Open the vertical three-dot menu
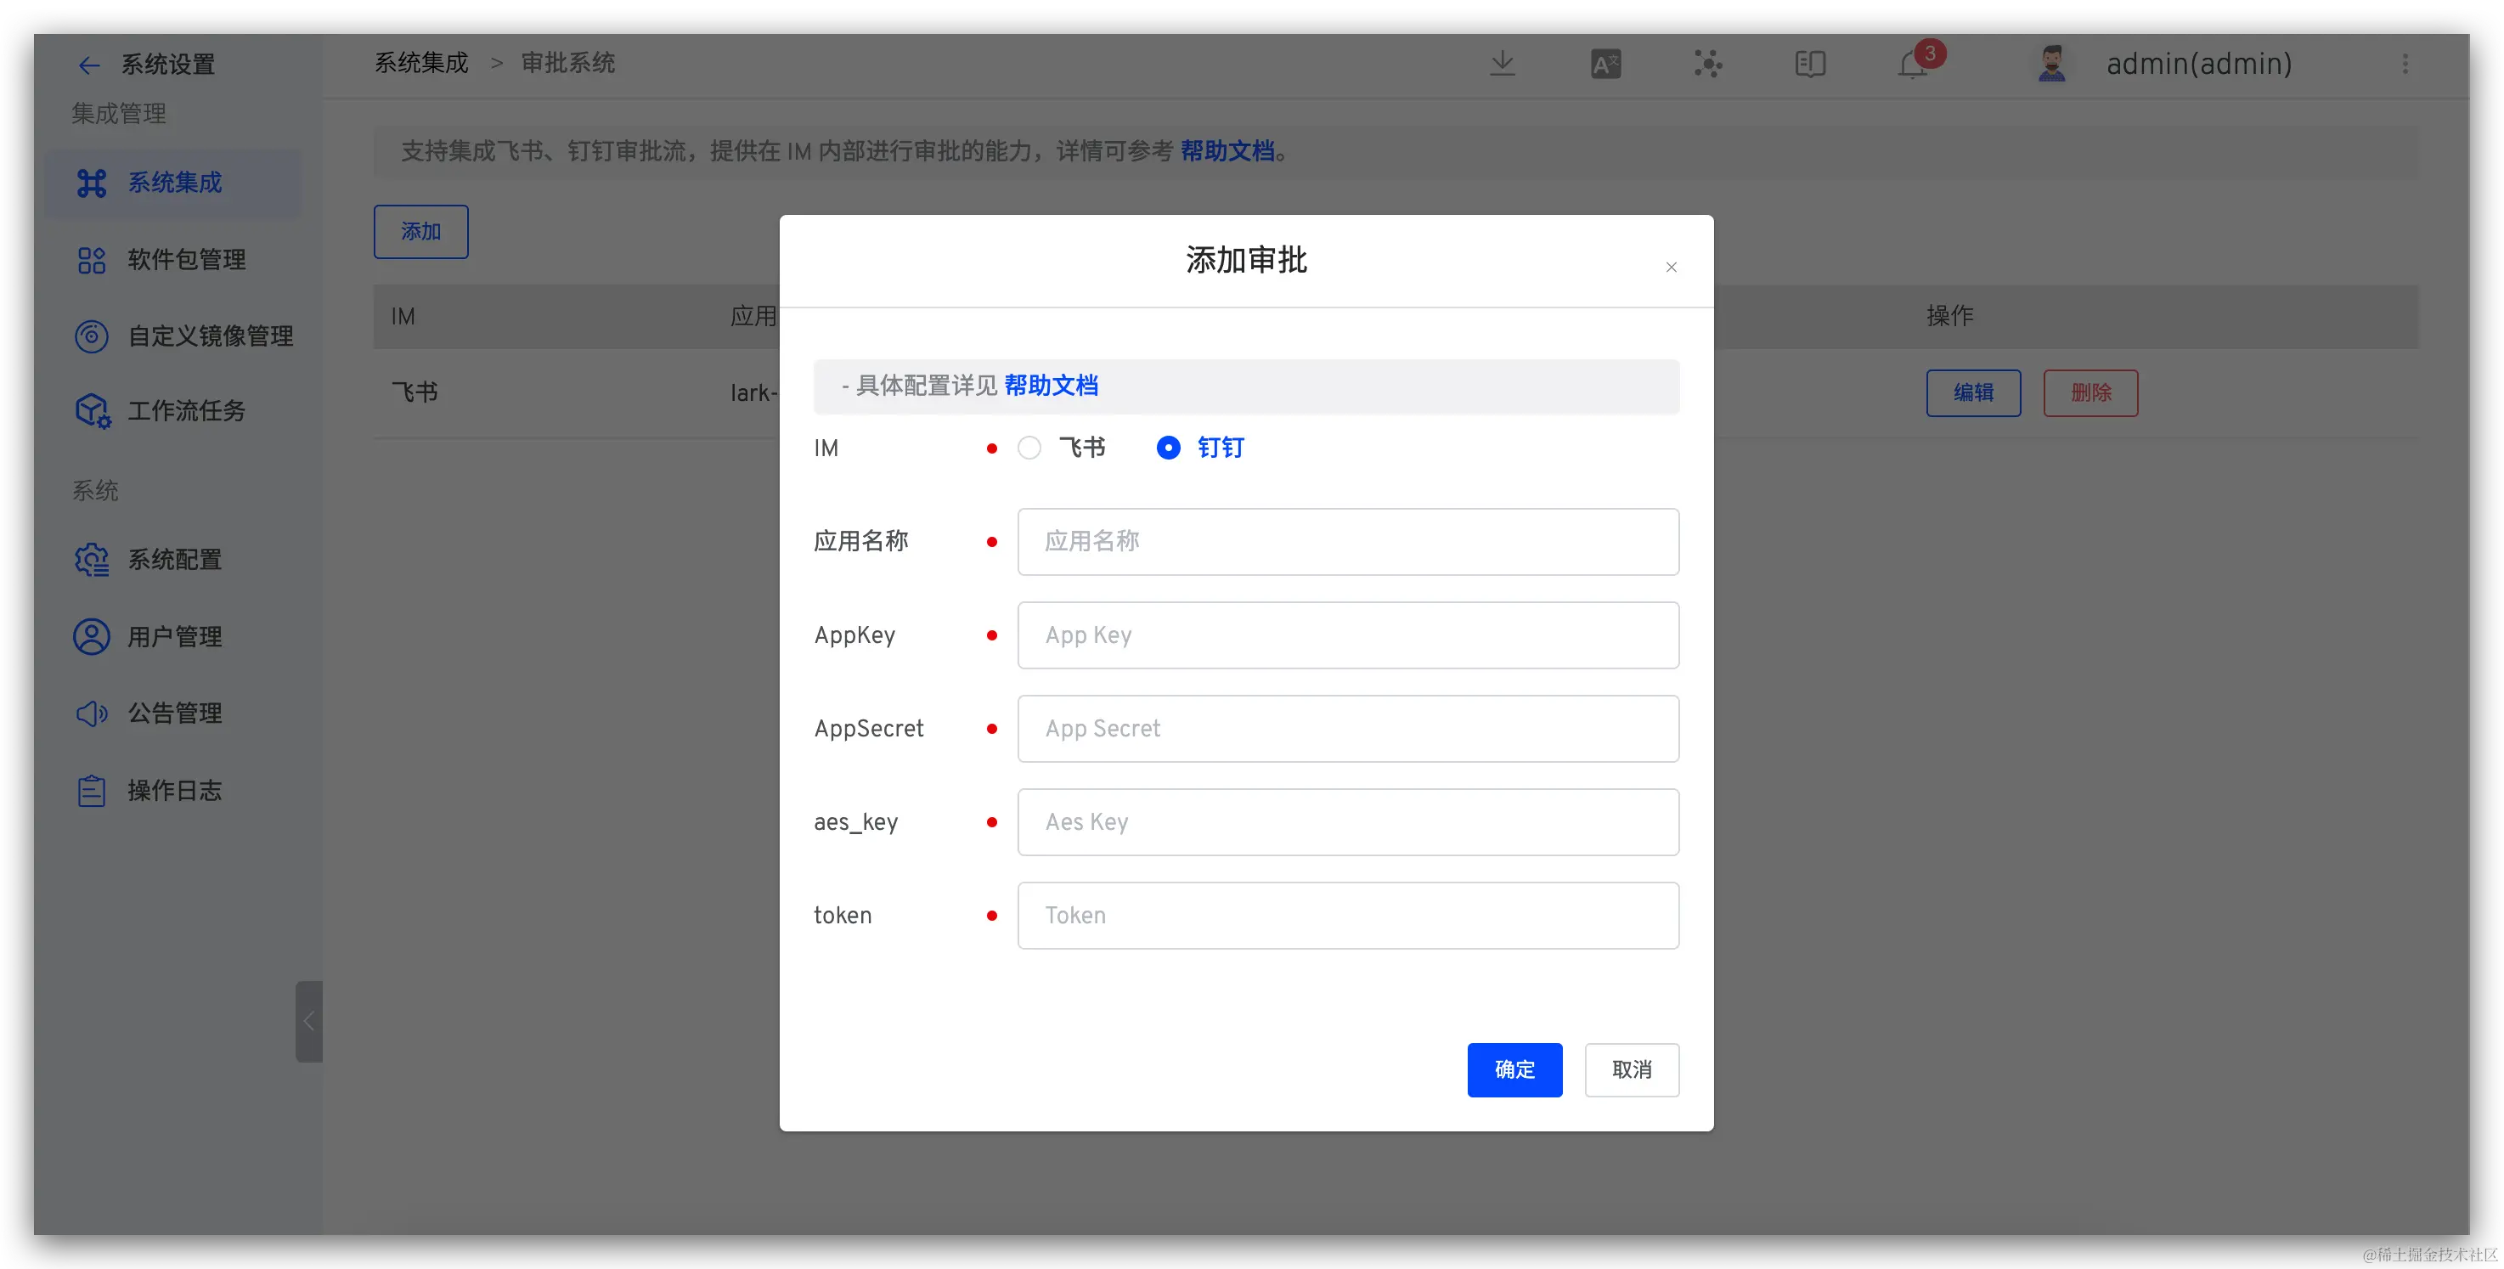 pos(2405,65)
